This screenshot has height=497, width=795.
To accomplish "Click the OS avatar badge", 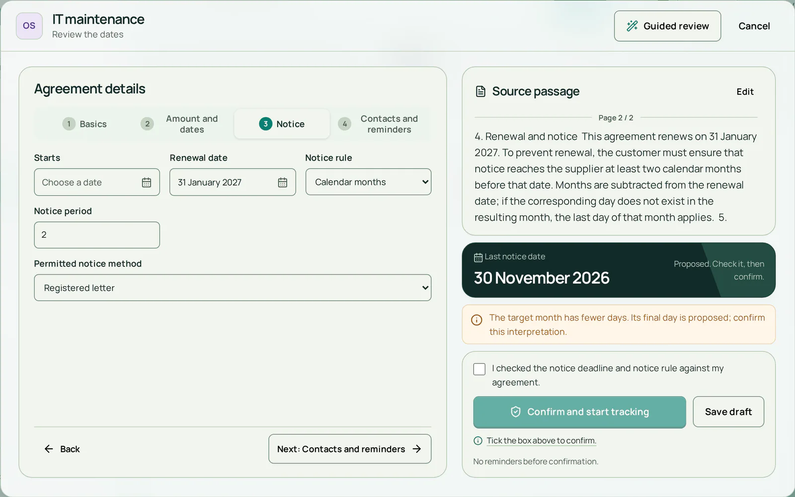I will 29,26.
